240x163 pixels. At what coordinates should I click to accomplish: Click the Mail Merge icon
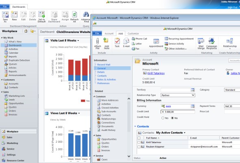201,41
